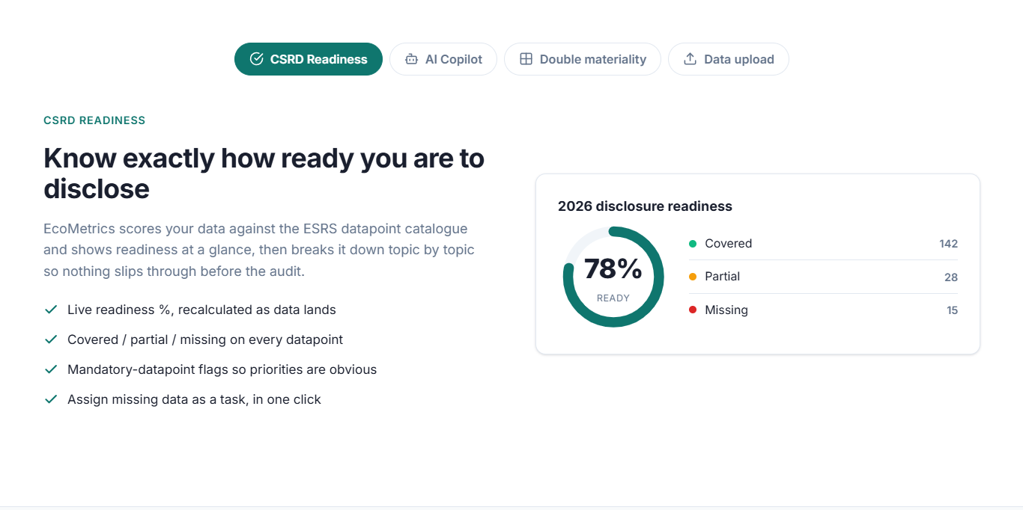This screenshot has height=510, width=1023.
Task: Click the Missing legend label
Action: 726,310
